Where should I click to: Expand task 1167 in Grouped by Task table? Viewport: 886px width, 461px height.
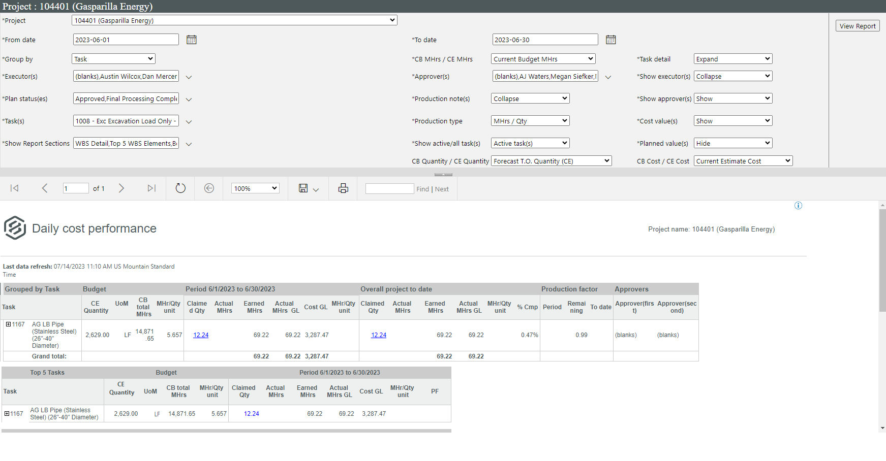[8, 324]
